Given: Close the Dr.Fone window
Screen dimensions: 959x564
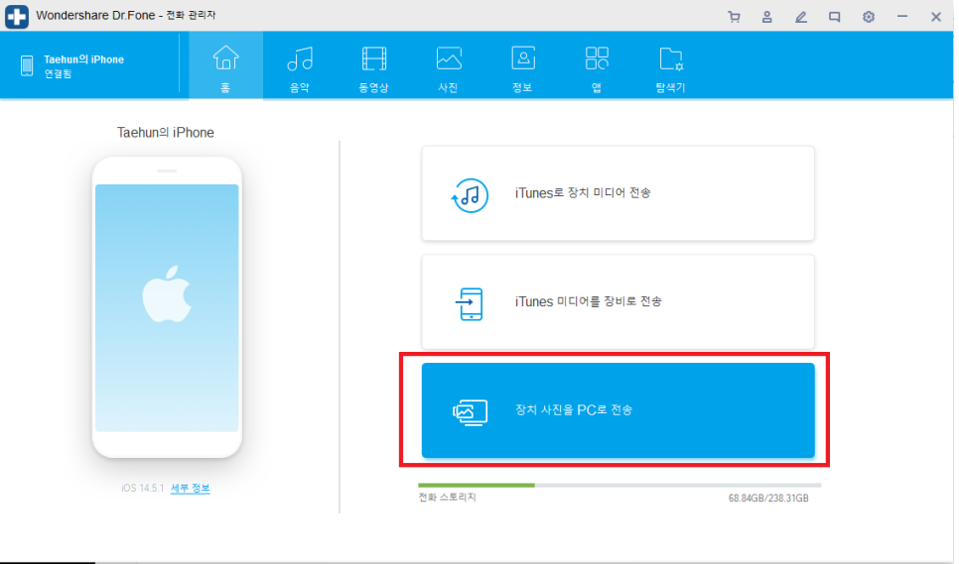Looking at the screenshot, I should [936, 17].
